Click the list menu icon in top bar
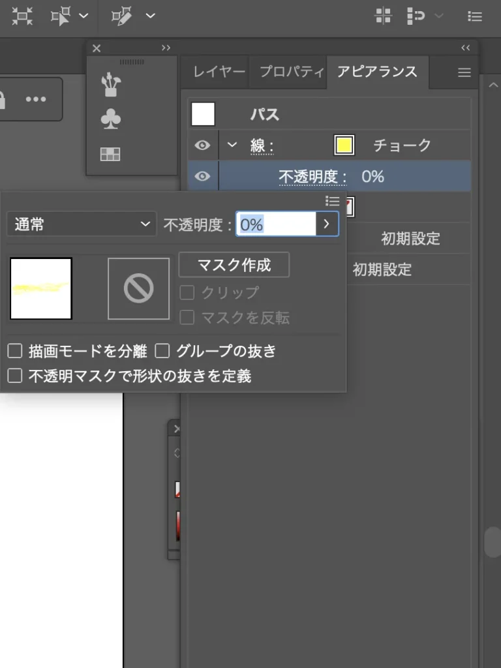Screen dimensions: 501x668 click(x=476, y=16)
